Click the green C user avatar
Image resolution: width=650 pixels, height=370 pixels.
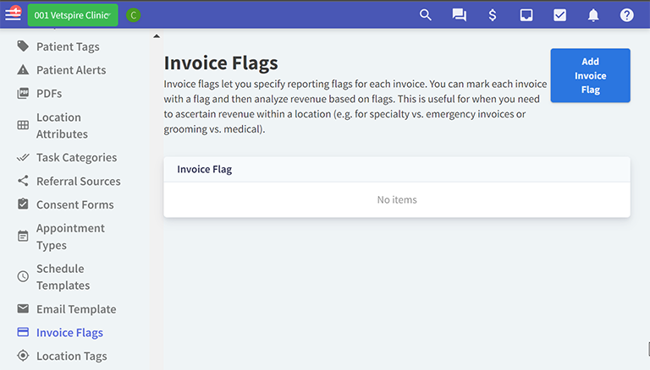(x=133, y=14)
